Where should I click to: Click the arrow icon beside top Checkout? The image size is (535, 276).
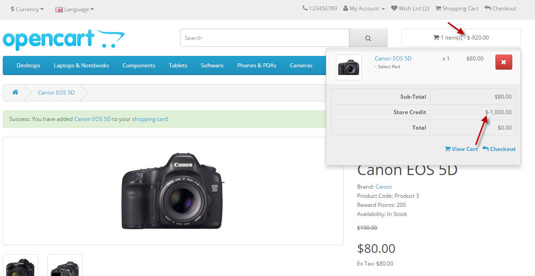[x=488, y=8]
